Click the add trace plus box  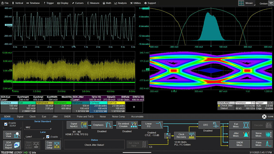pyautogui.click(x=134, y=107)
